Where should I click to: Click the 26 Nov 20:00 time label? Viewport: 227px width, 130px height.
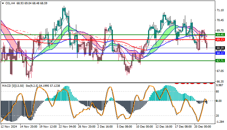click(87, 127)
